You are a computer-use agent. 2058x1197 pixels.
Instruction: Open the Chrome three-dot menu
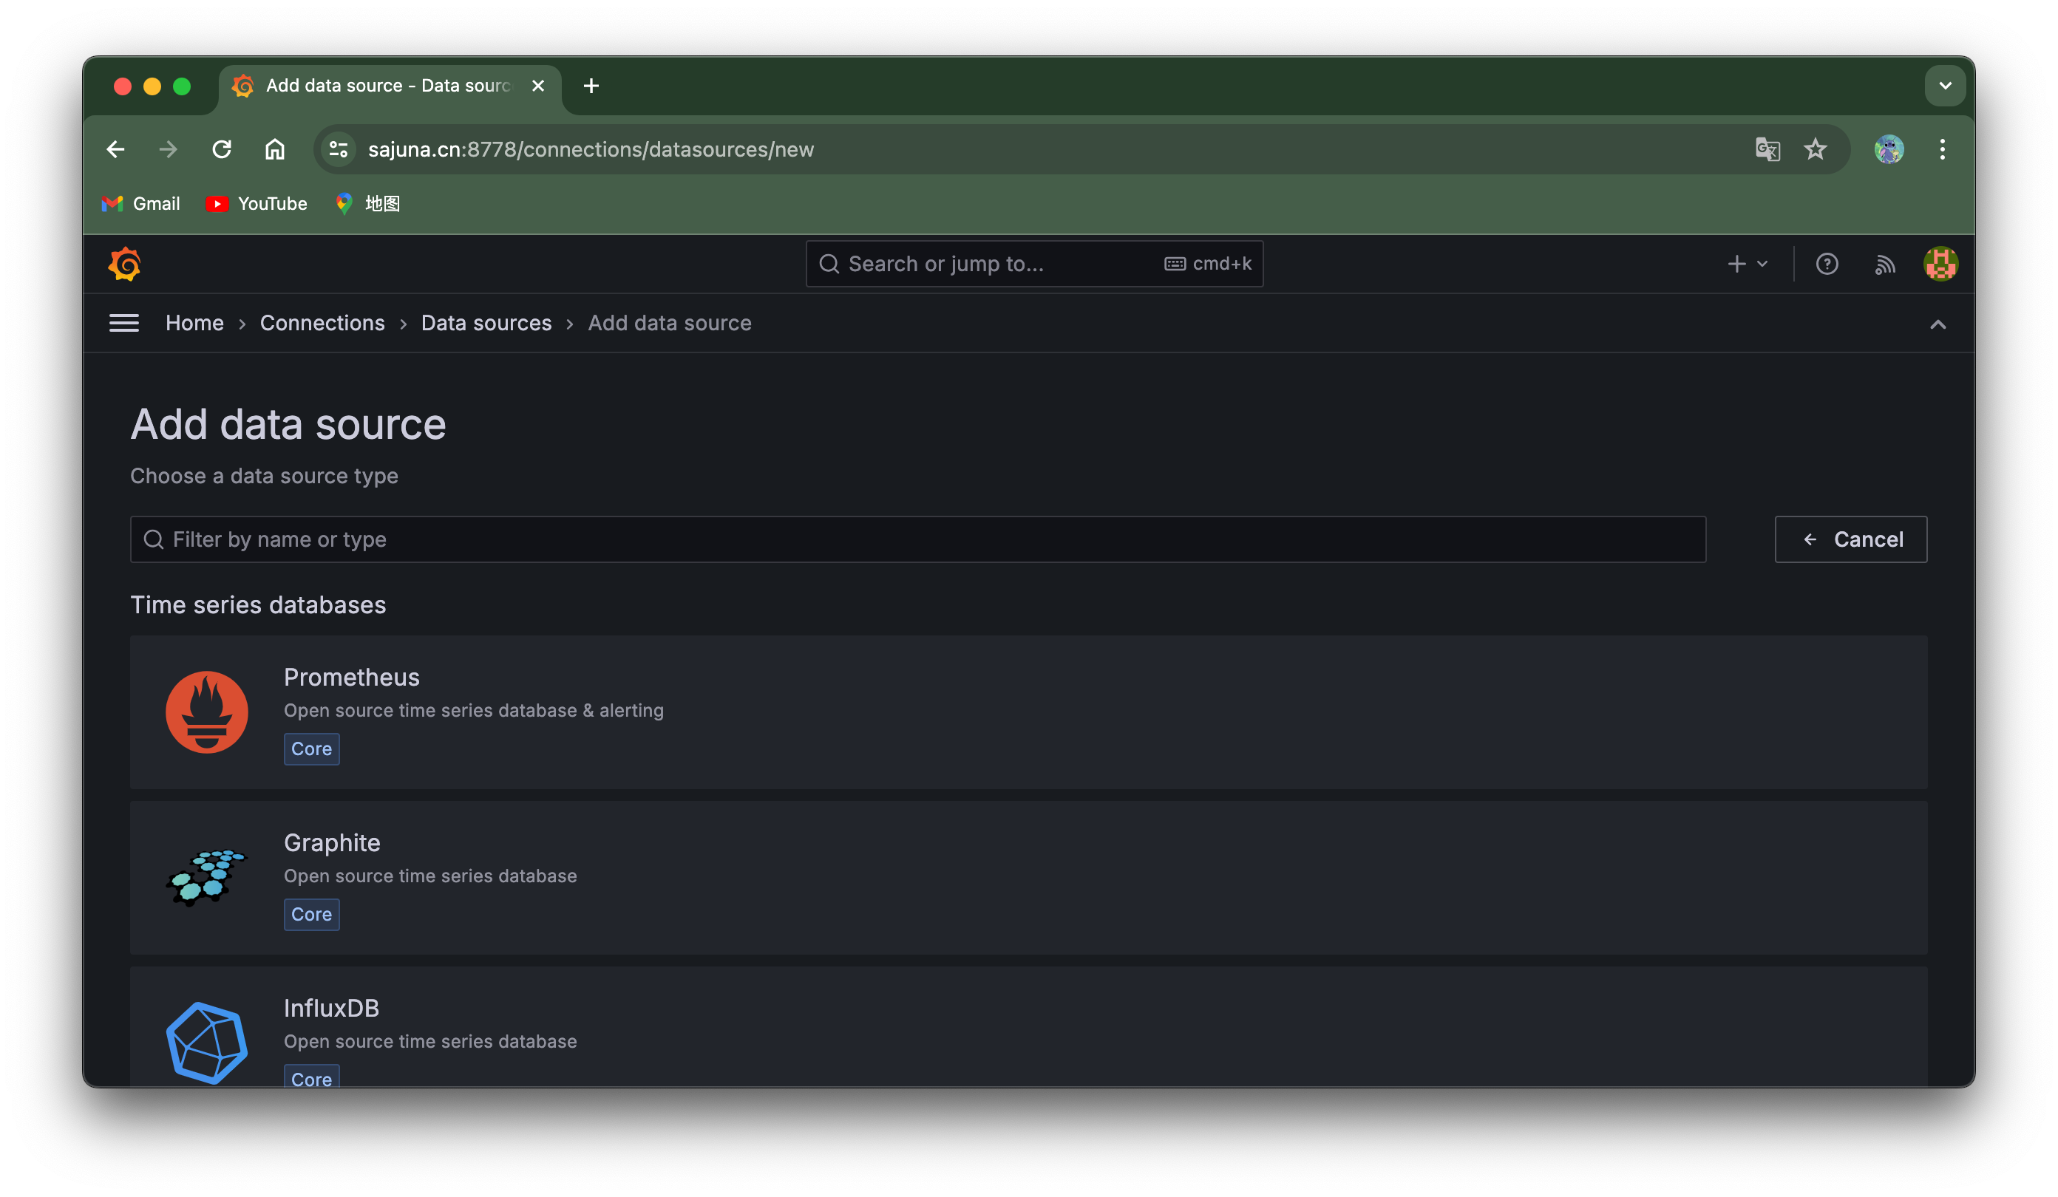point(1942,149)
